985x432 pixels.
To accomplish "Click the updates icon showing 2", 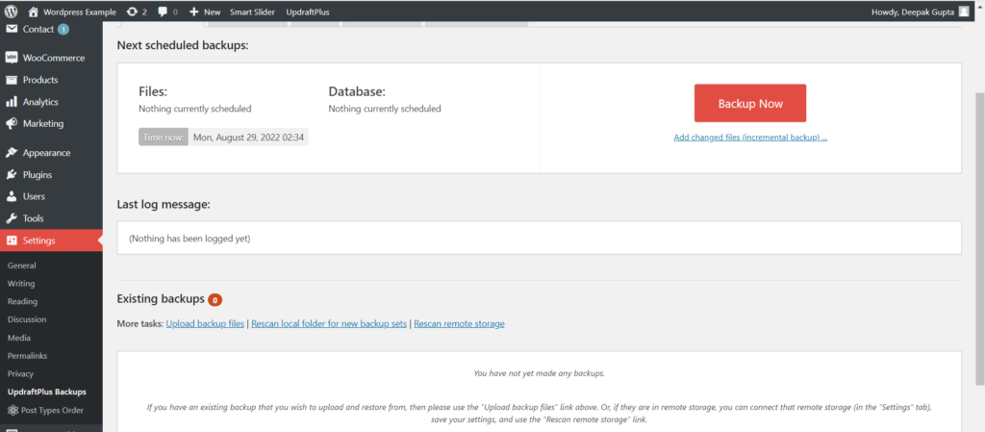I will click(x=132, y=12).
